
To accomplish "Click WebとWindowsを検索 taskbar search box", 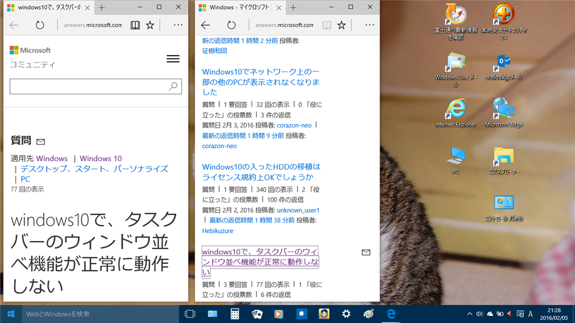I will point(101,314).
